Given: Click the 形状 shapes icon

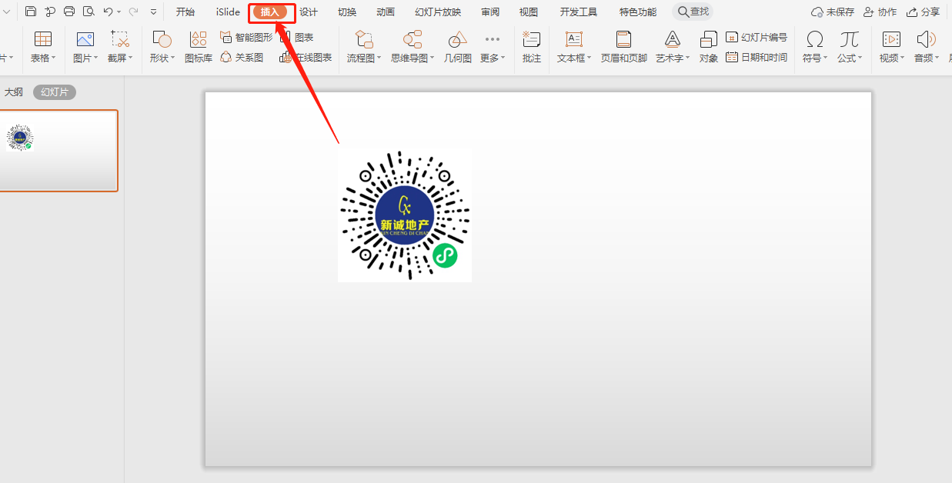Looking at the screenshot, I should coord(162,39).
